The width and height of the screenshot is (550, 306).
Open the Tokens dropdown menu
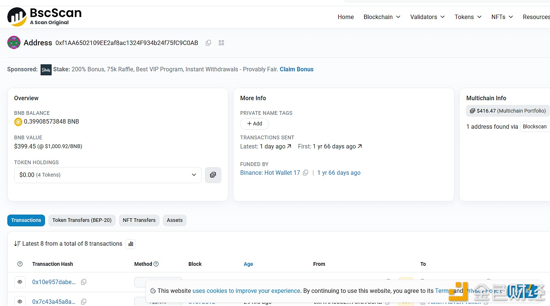[x=468, y=17]
